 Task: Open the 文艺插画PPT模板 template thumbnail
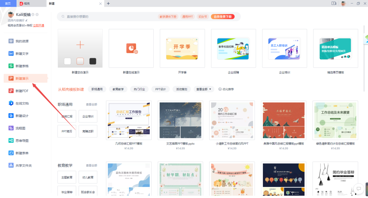[180, 120]
